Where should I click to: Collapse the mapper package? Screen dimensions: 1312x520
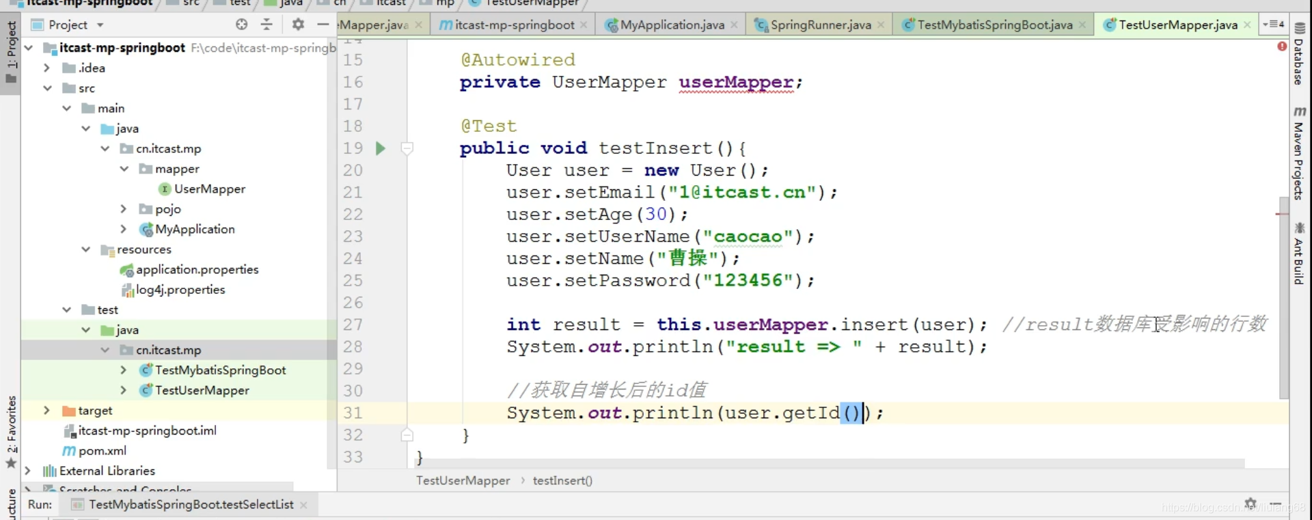(x=124, y=169)
